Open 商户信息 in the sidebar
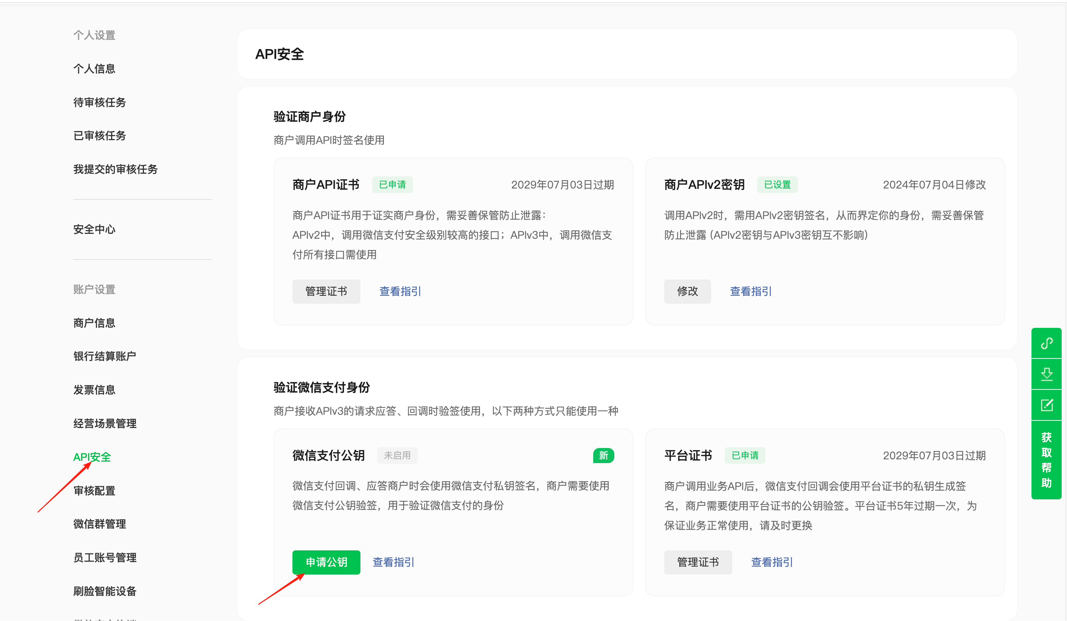 [94, 323]
